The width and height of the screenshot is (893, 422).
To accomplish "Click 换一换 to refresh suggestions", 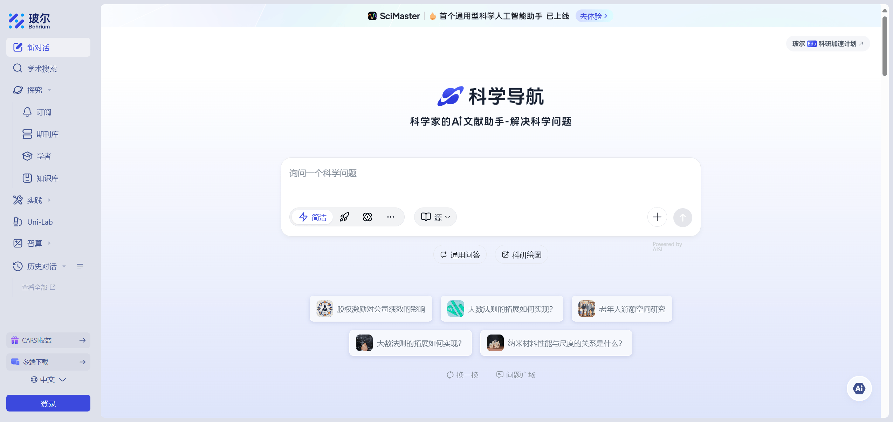I will pyautogui.click(x=462, y=374).
